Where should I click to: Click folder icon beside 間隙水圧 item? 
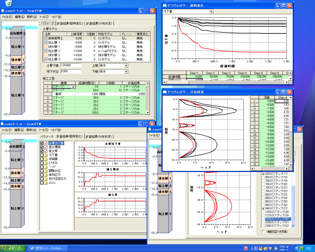46,171
